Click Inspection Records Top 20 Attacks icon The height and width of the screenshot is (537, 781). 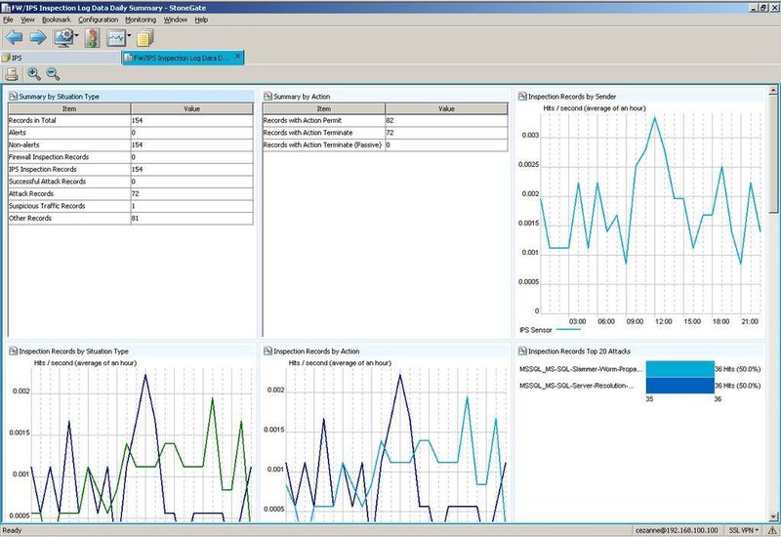click(x=522, y=351)
